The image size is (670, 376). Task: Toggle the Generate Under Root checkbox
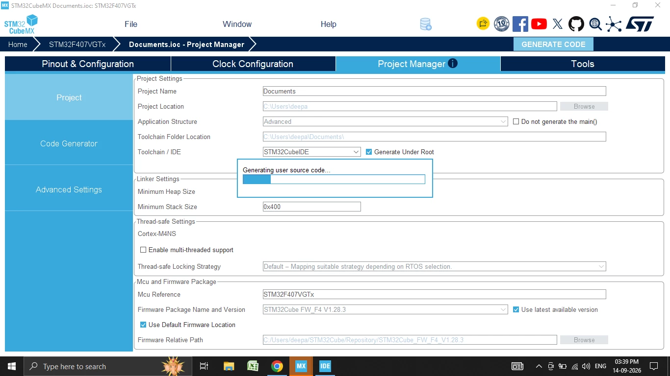pyautogui.click(x=369, y=152)
